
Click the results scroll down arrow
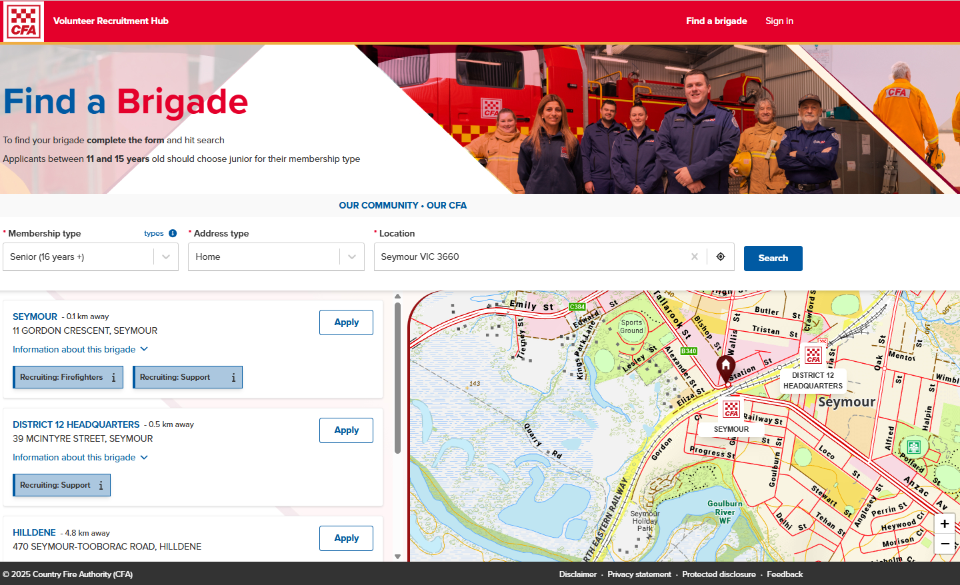[x=398, y=556]
